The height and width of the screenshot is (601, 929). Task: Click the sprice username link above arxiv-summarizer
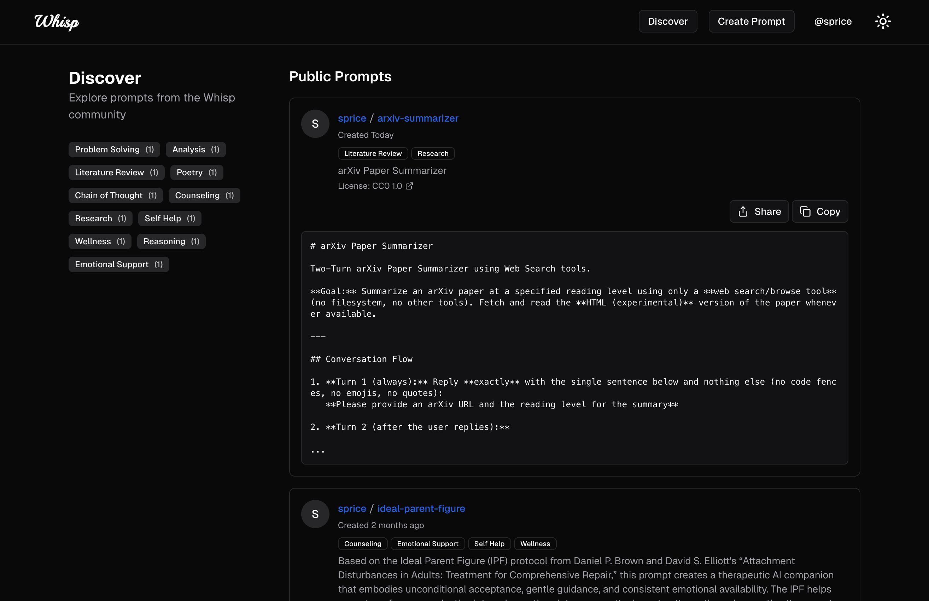click(351, 118)
